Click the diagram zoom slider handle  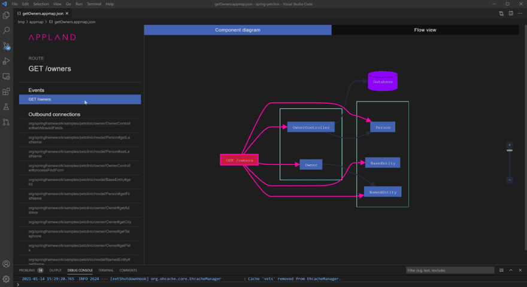pos(510,151)
